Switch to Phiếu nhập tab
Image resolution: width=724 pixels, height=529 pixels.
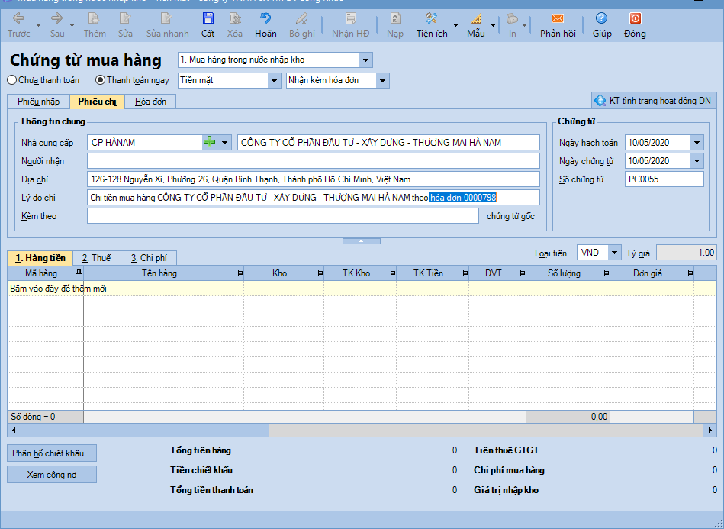(38, 102)
